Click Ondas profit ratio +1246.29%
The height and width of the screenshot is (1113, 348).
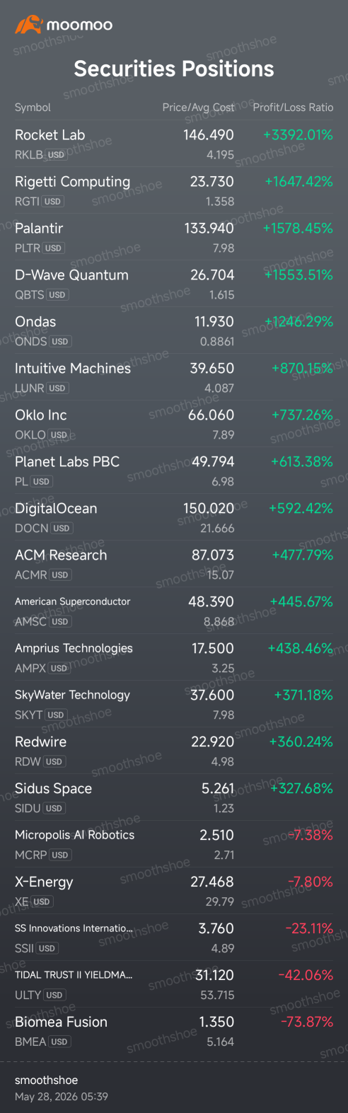pos(298,322)
